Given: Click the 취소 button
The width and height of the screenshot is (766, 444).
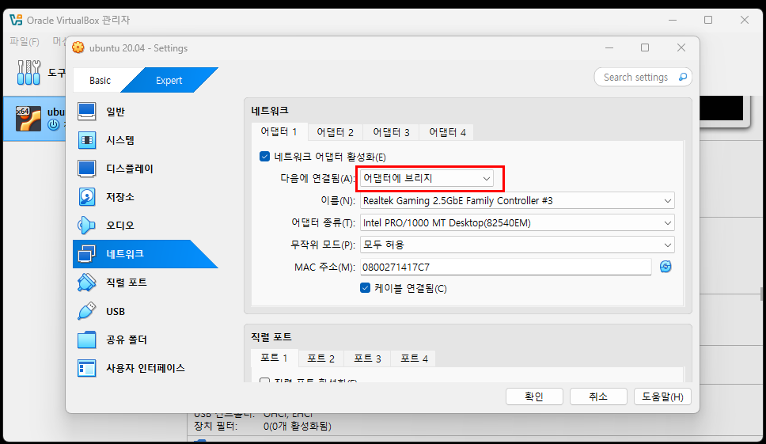Looking at the screenshot, I should (598, 397).
